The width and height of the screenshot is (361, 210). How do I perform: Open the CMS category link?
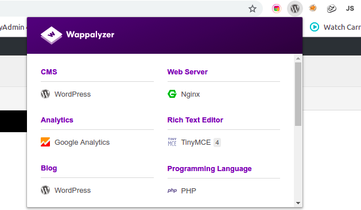[49, 72]
